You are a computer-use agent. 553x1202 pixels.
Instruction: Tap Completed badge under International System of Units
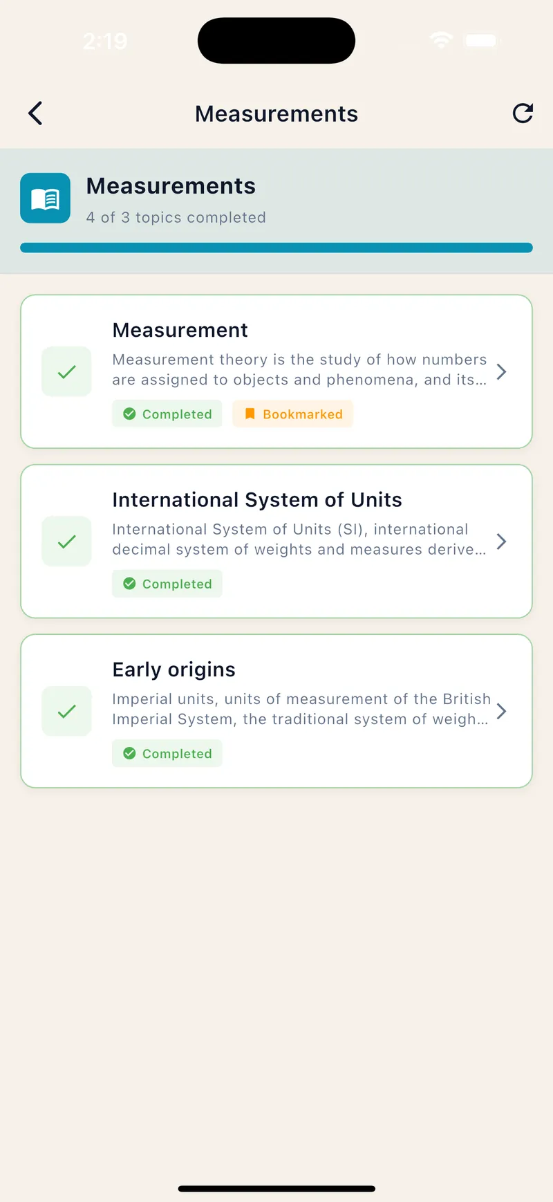167,584
